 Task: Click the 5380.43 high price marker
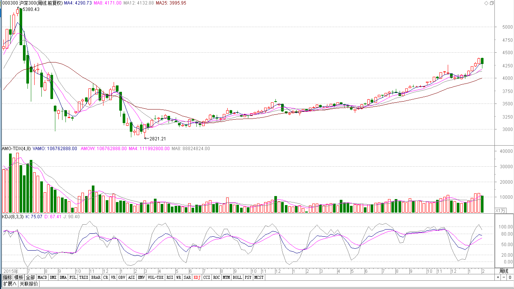[x=31, y=9]
